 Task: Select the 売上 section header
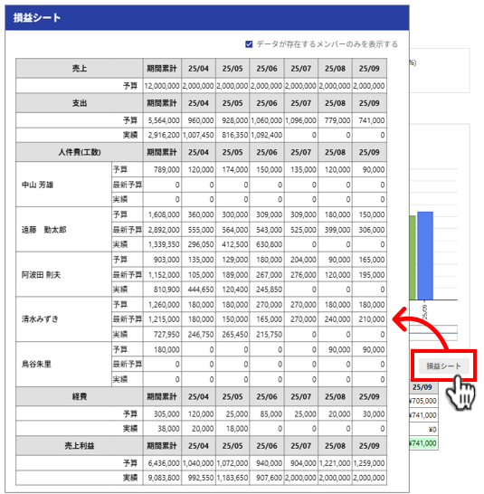(79, 68)
